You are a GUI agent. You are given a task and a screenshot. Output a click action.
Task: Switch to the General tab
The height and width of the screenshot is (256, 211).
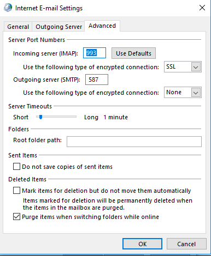tap(18, 27)
